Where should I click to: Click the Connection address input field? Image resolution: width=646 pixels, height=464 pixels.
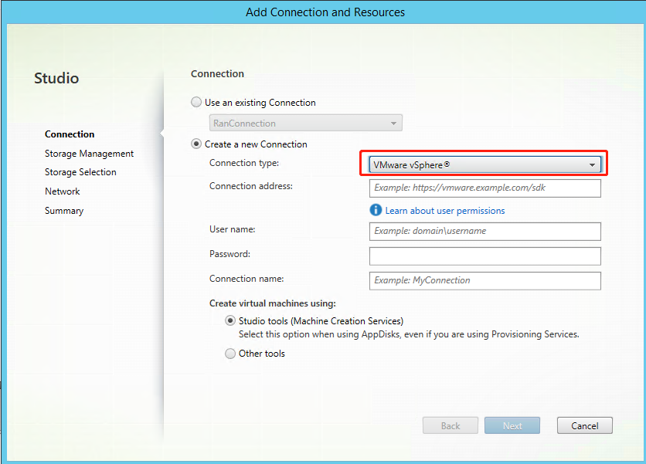click(484, 188)
